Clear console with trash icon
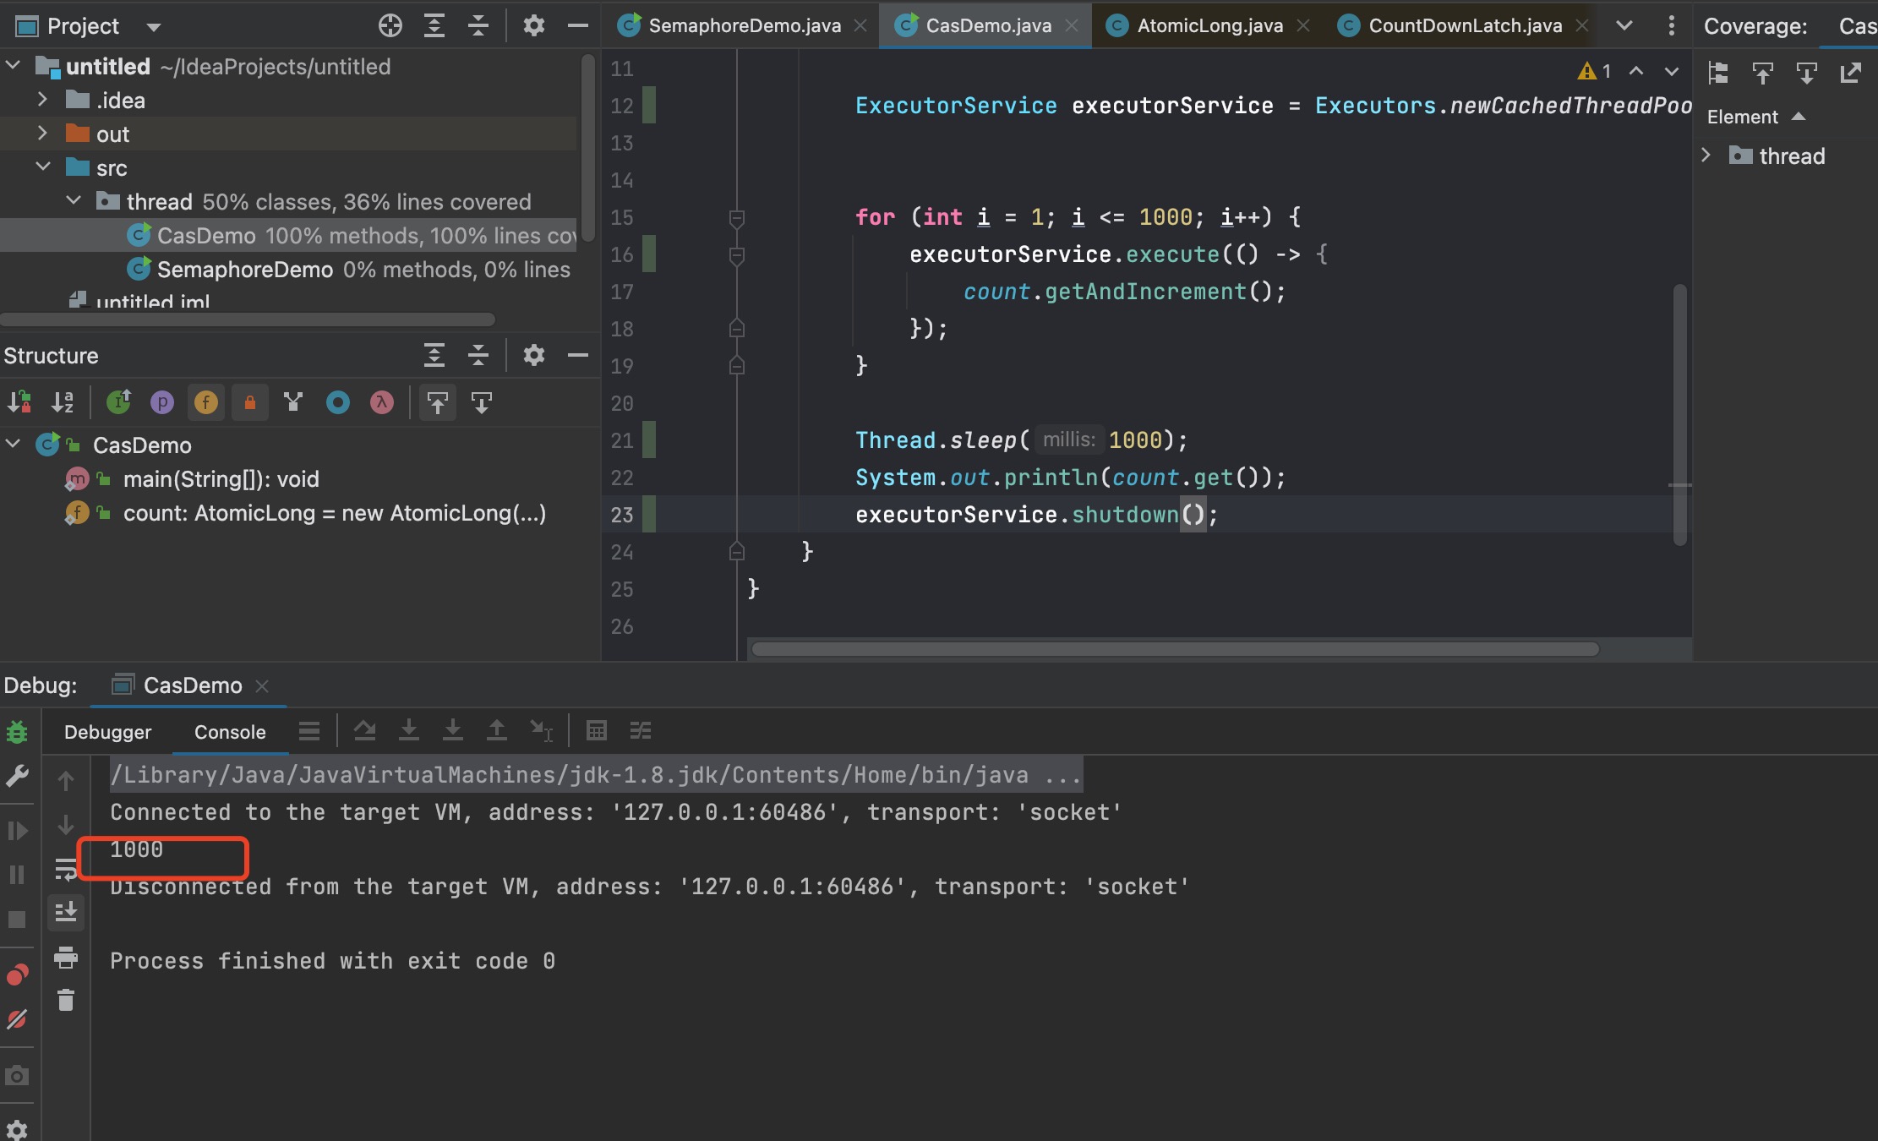Screen dimensions: 1878x1141 pyautogui.click(x=66, y=1001)
